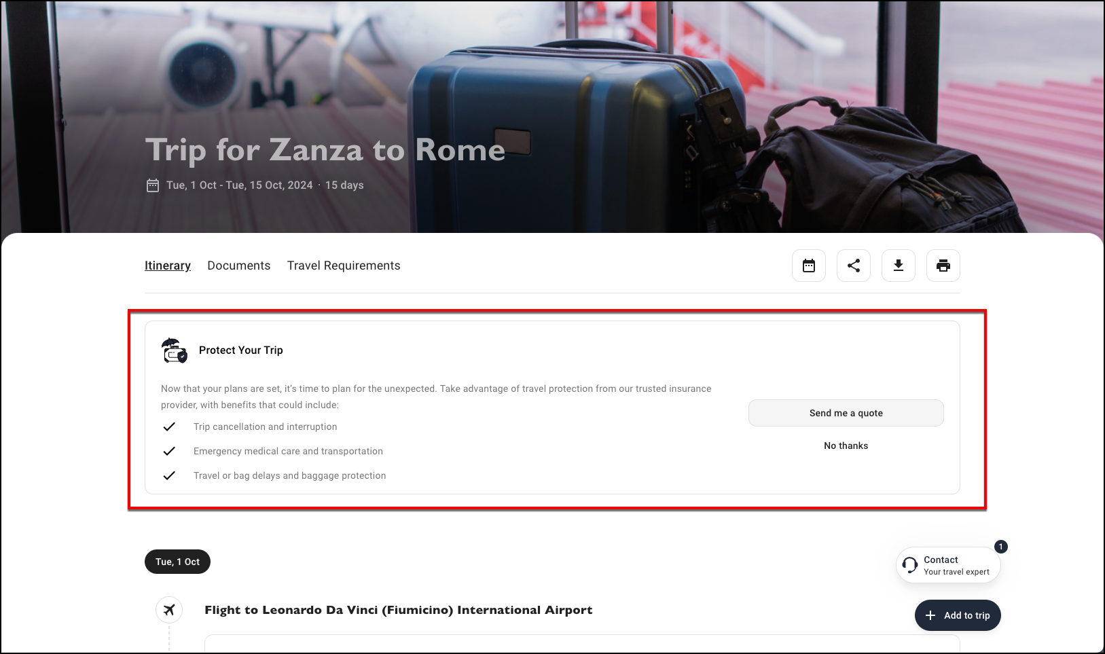Open the Travel Requirements tab
This screenshot has width=1105, height=654.
click(x=344, y=266)
